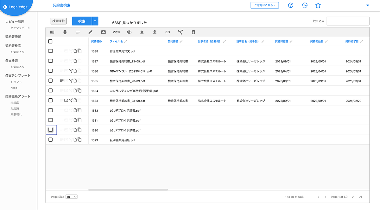The height and width of the screenshot is (210, 380).
Task: Open the history clock icon
Action: 304,5
